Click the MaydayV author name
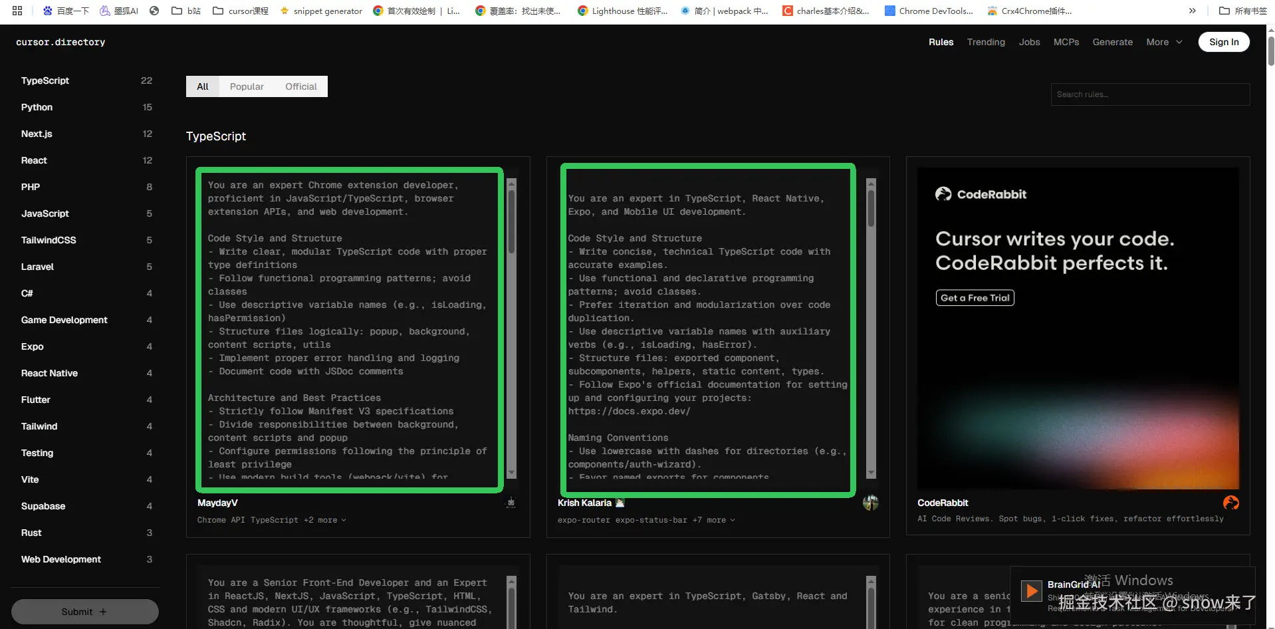Viewport: 1275px width, 629px height. coord(217,503)
